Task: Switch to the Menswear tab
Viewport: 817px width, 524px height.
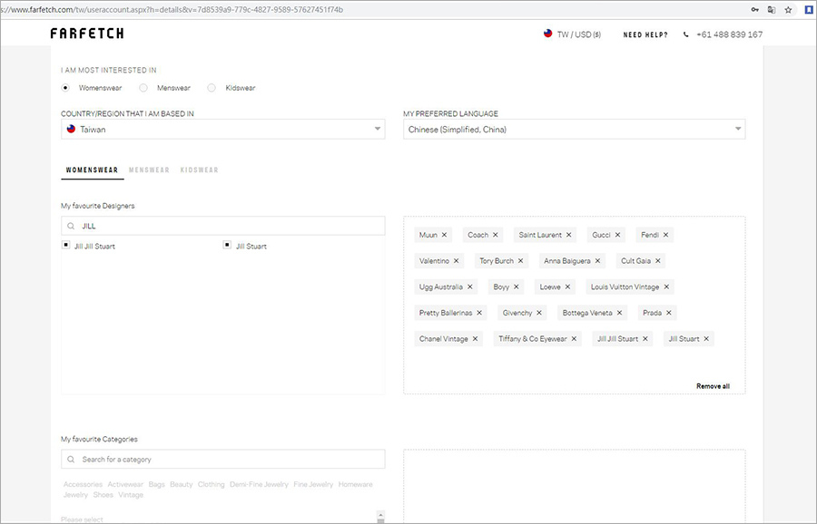Action: pyautogui.click(x=149, y=170)
